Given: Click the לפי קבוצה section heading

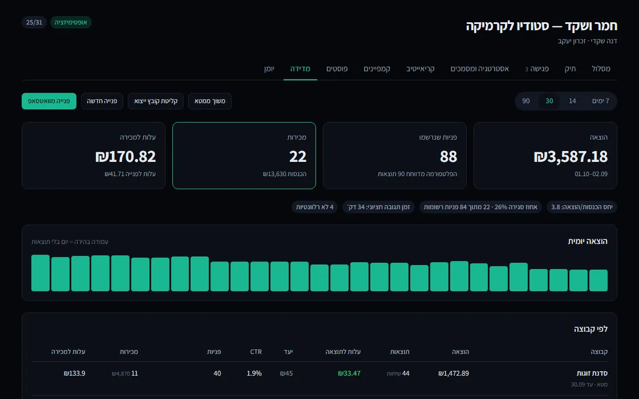Looking at the screenshot, I should pyautogui.click(x=591, y=328).
